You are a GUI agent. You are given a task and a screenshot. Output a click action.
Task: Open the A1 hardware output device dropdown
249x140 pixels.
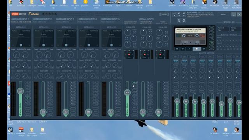pyautogui.click(x=174, y=14)
